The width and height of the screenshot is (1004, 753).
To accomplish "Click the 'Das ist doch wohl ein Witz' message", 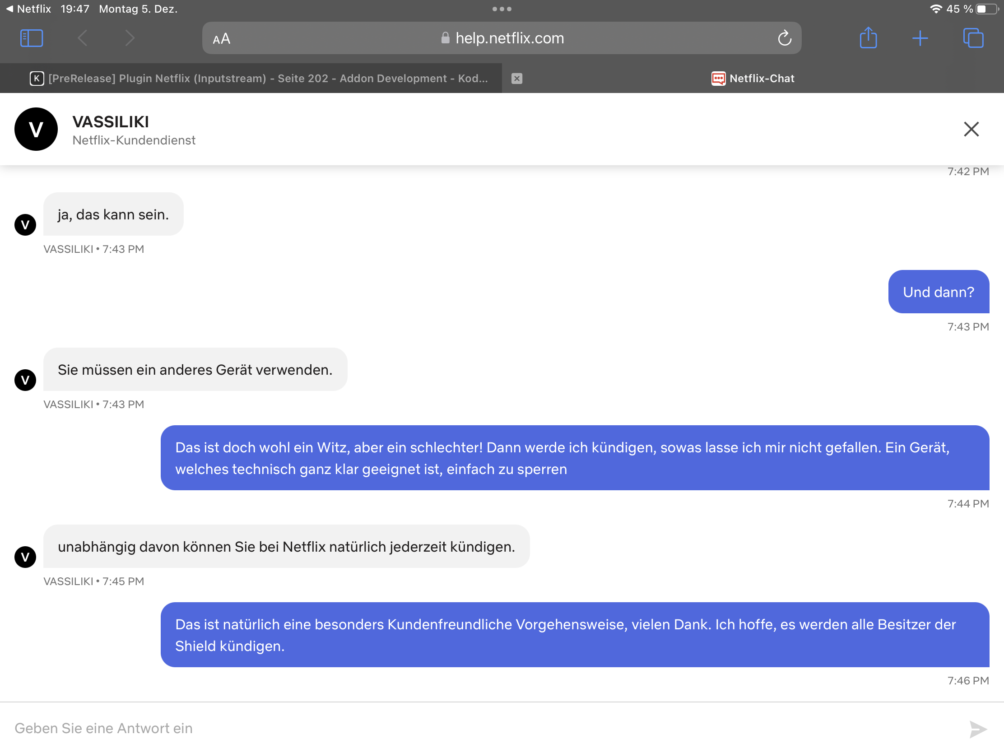I will pos(575,458).
